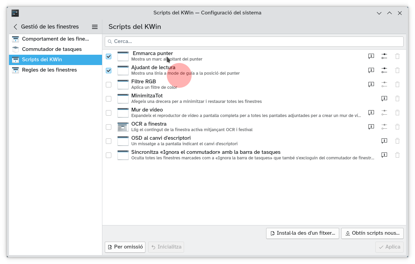This screenshot has width=415, height=264.
Task: Click "Gestió de les finestres" header text
Action: 50,27
